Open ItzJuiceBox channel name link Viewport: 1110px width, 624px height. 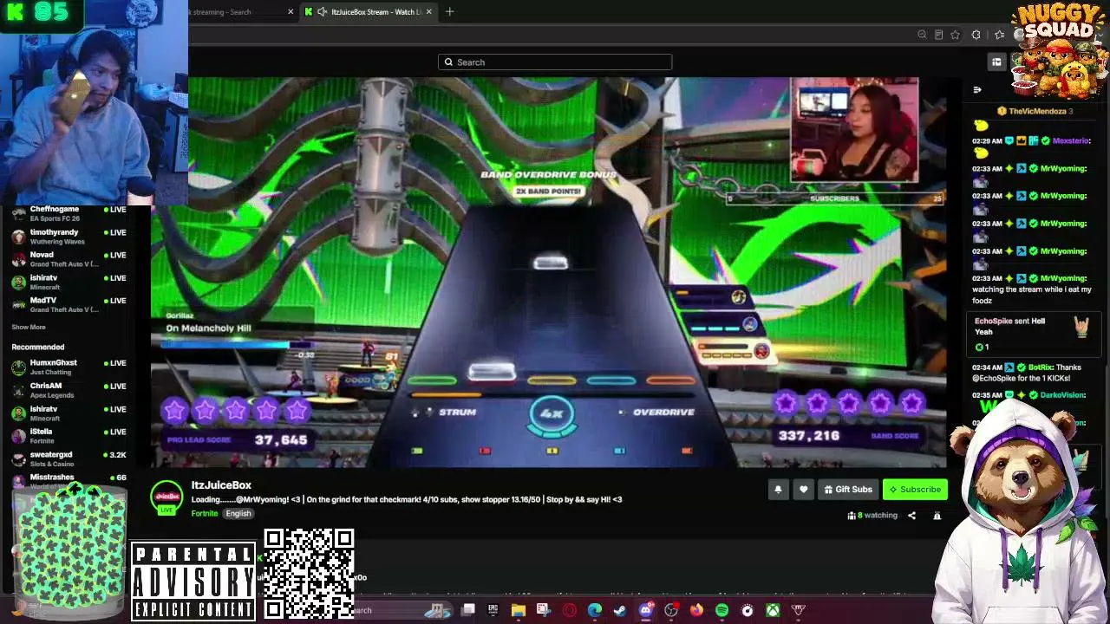221,485
